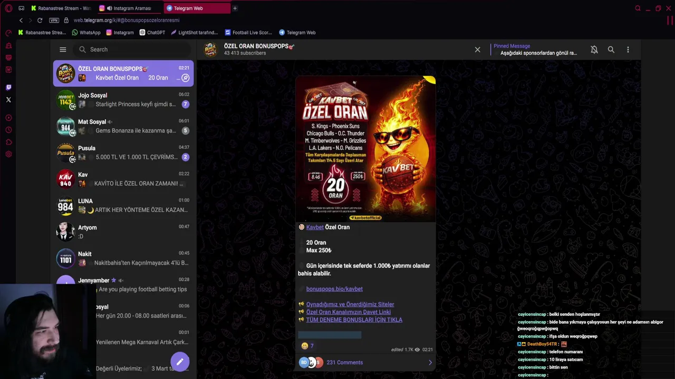This screenshot has height=379, width=675.
Task: Compose new message with pencil button
Action: 180,362
